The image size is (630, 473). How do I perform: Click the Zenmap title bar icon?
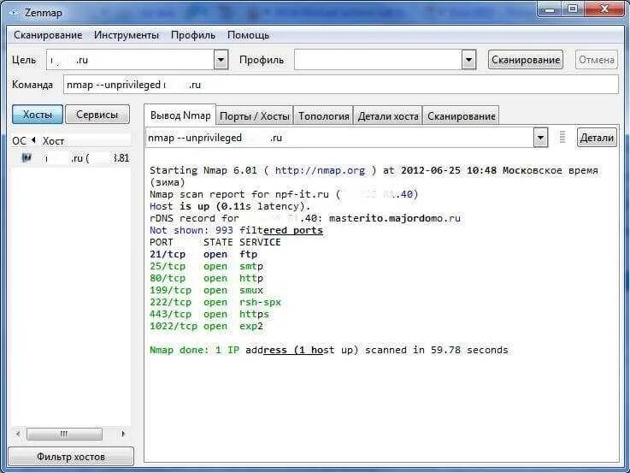pos(15,13)
